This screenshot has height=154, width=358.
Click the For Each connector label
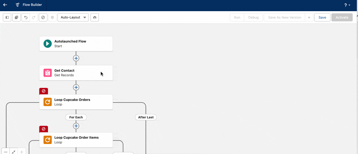pyautogui.click(x=76, y=117)
